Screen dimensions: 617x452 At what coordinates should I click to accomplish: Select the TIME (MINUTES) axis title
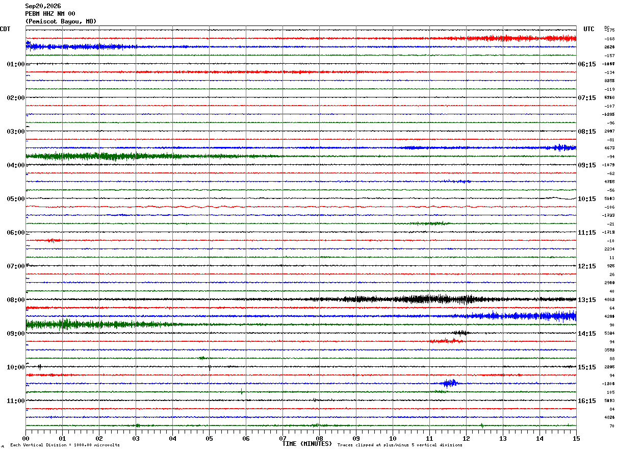tap(307, 444)
